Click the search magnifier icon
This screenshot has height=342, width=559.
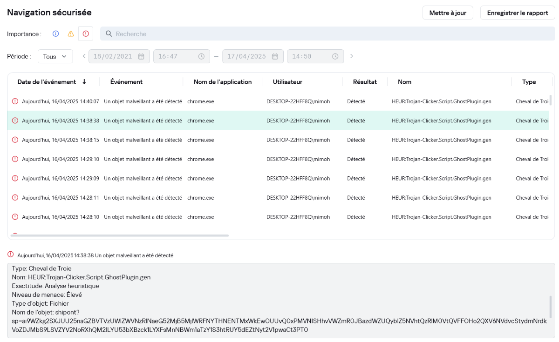tap(109, 34)
